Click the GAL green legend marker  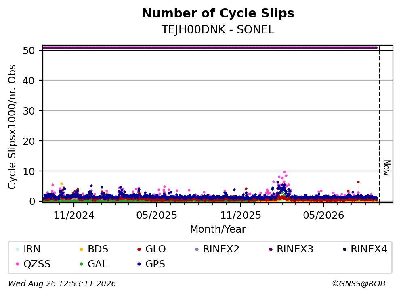[x=82, y=264]
